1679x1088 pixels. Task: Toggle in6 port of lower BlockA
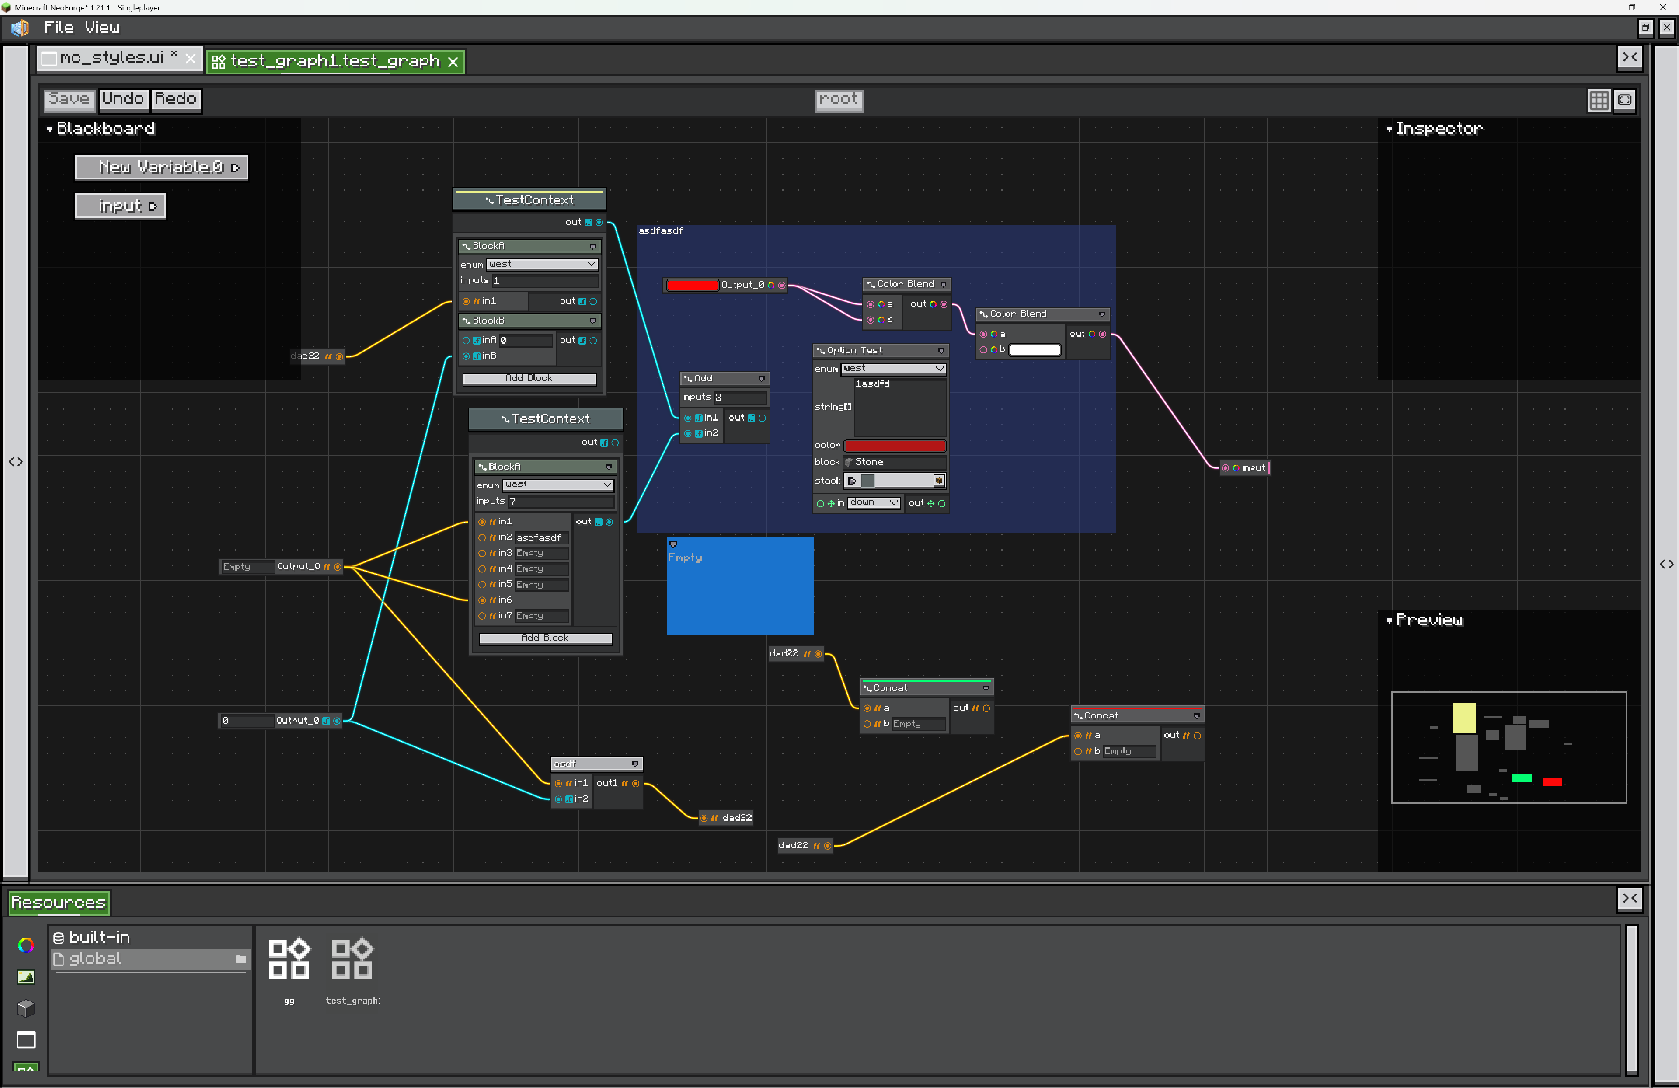pyautogui.click(x=482, y=600)
